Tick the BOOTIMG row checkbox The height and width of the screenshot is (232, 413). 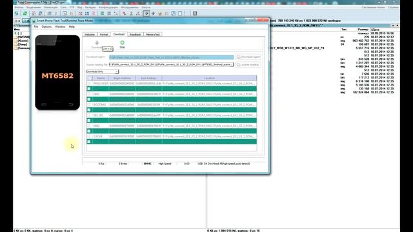click(89, 104)
